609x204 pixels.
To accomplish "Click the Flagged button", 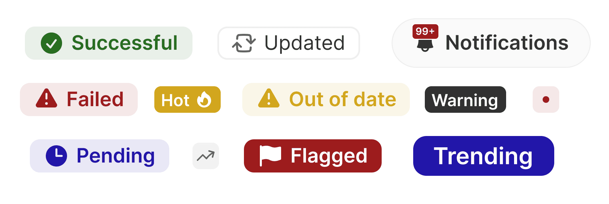I will click(313, 155).
